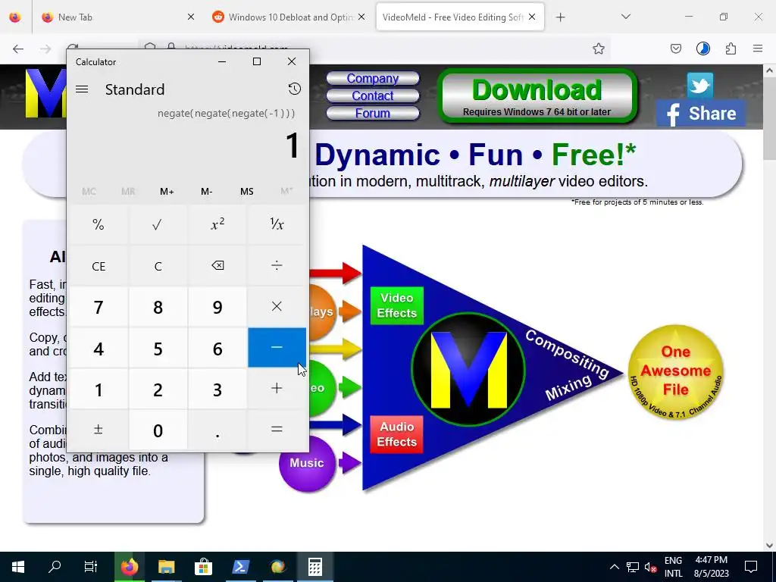776x582 pixels.
Task: Open a new Firefox tab
Action: pyautogui.click(x=560, y=17)
